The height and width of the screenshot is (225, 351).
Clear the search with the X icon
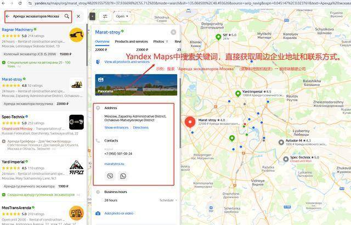point(78,16)
